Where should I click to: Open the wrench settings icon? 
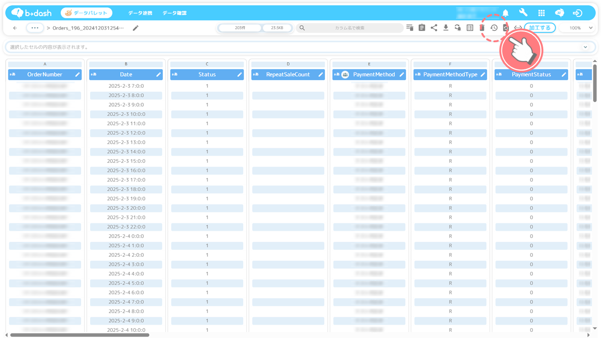tap(523, 13)
